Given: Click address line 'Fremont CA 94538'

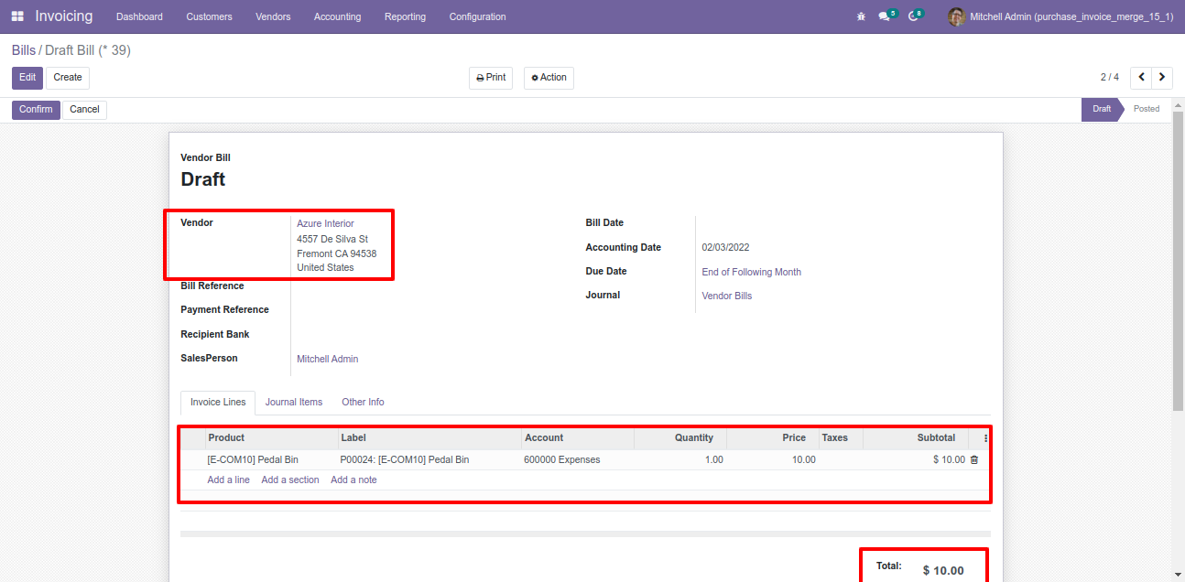Looking at the screenshot, I should (x=337, y=254).
